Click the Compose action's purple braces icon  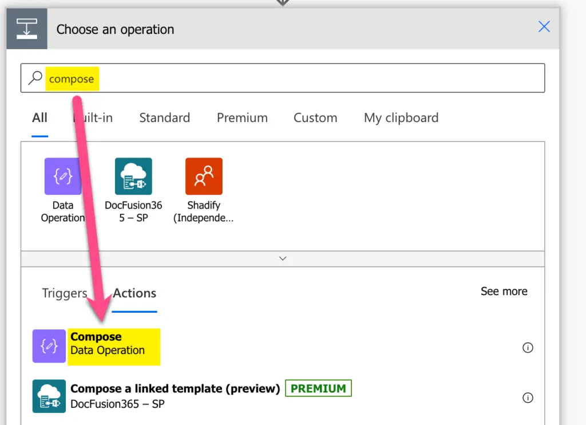pyautogui.click(x=49, y=347)
